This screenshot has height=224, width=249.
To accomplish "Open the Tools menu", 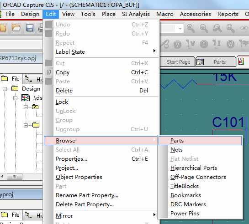I will (88, 14).
